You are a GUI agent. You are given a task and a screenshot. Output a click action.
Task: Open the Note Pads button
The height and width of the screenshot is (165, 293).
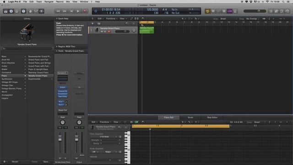click(277, 11)
